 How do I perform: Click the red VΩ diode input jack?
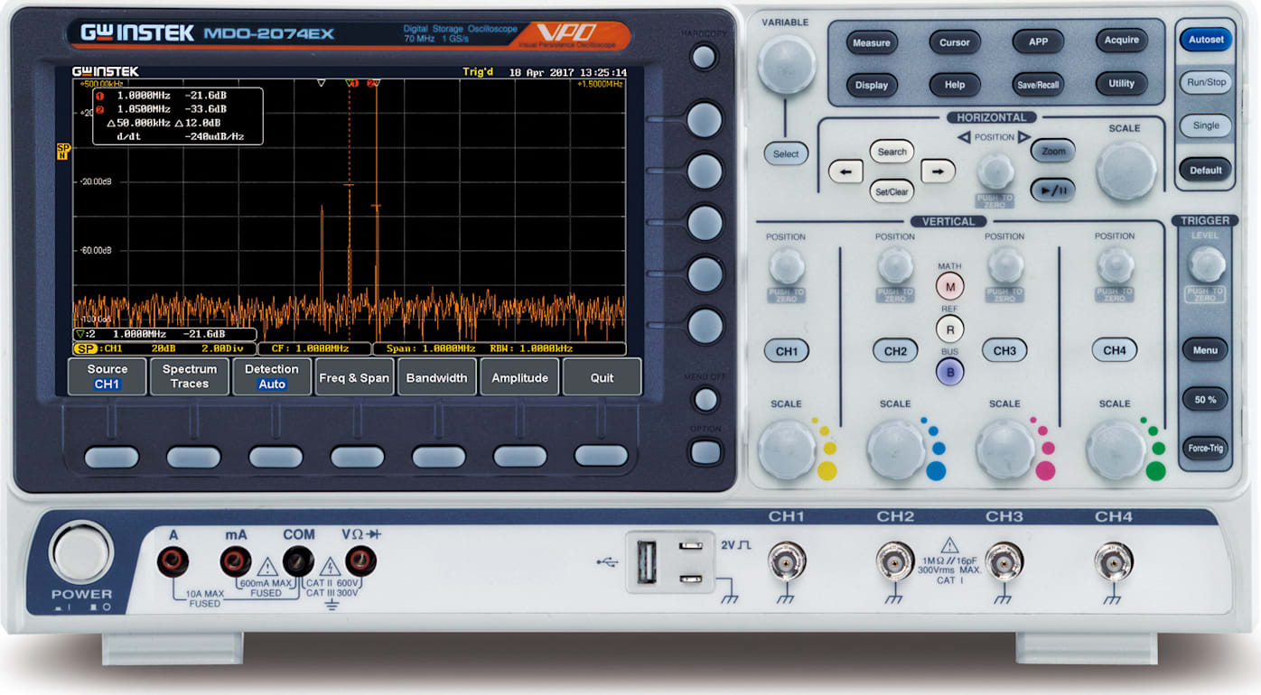[x=360, y=561]
